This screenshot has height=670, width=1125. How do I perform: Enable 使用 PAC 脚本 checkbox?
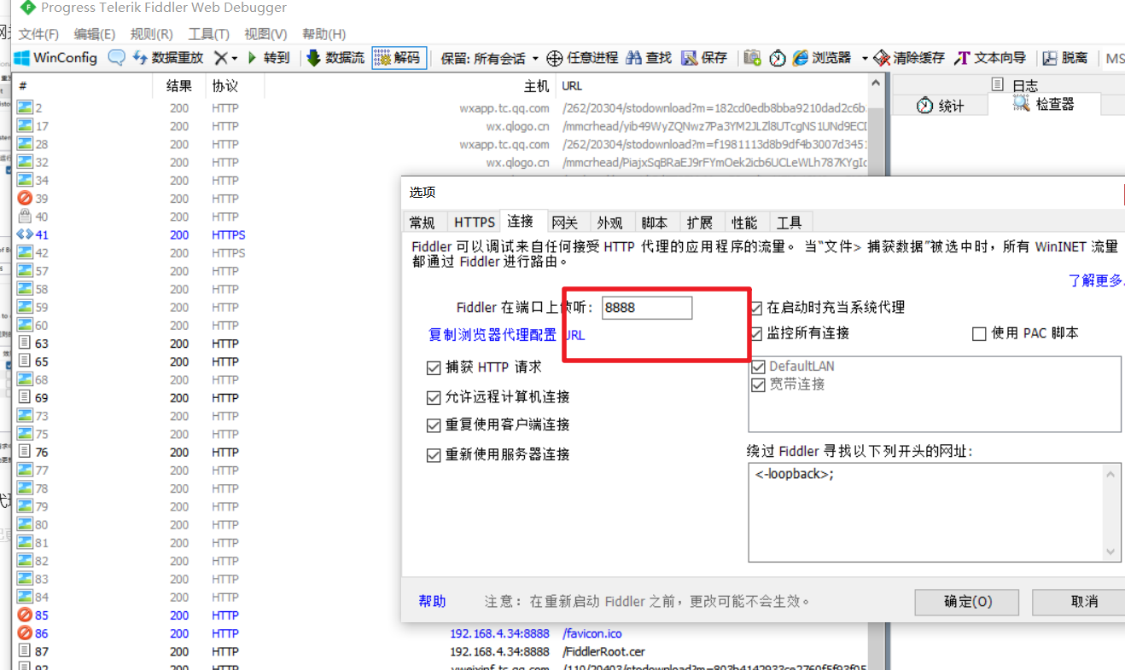(979, 334)
